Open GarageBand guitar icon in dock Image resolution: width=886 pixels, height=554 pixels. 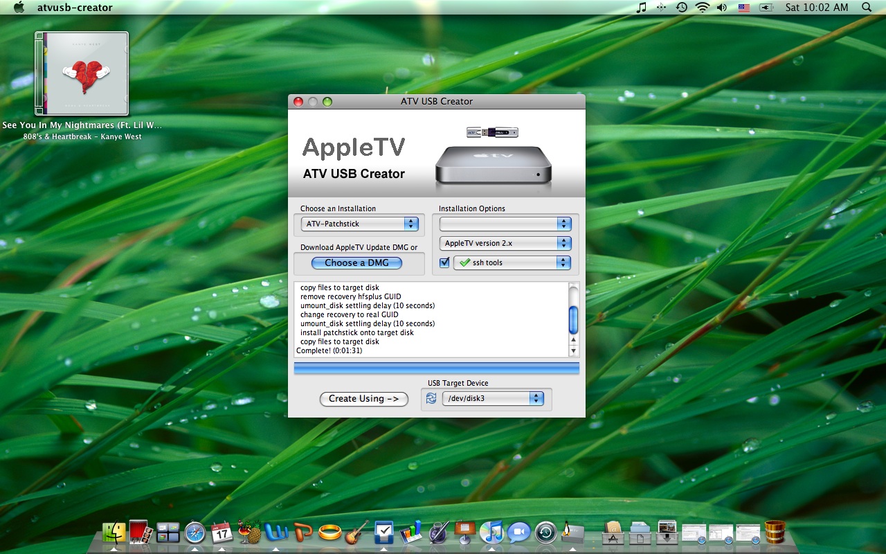point(356,532)
